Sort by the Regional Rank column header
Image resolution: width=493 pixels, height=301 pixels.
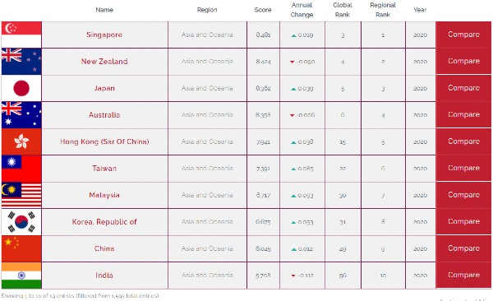coord(383,10)
